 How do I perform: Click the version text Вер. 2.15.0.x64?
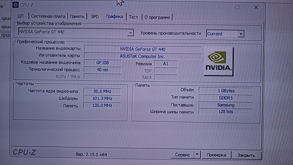pos(91,154)
